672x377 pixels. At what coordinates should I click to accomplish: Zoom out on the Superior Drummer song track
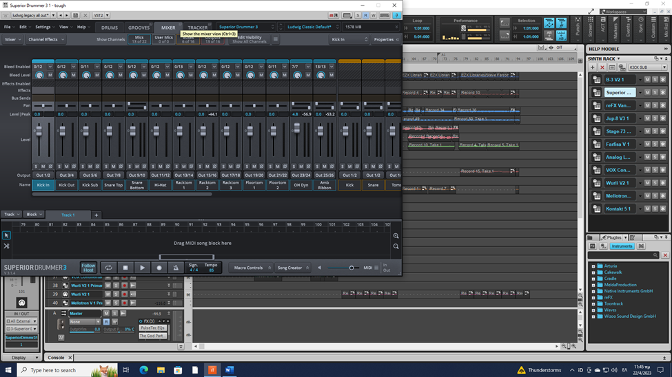(x=396, y=246)
